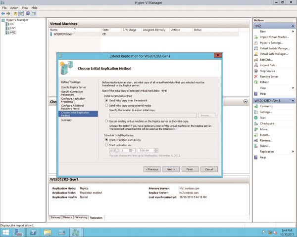This screenshot has width=297, height=237.
Task: Click the Show/Hide action pane icon
Action: (x=34, y=14)
